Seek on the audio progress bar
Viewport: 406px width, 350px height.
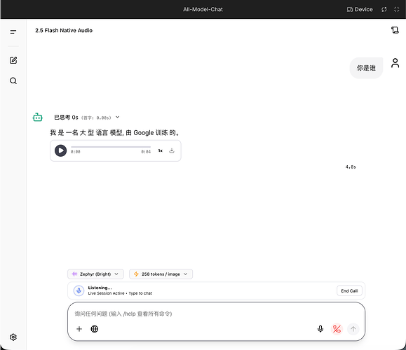(111, 147)
